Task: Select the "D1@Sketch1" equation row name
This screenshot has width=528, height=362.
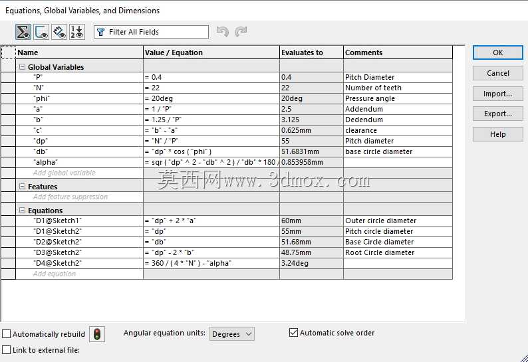Action: click(80, 221)
